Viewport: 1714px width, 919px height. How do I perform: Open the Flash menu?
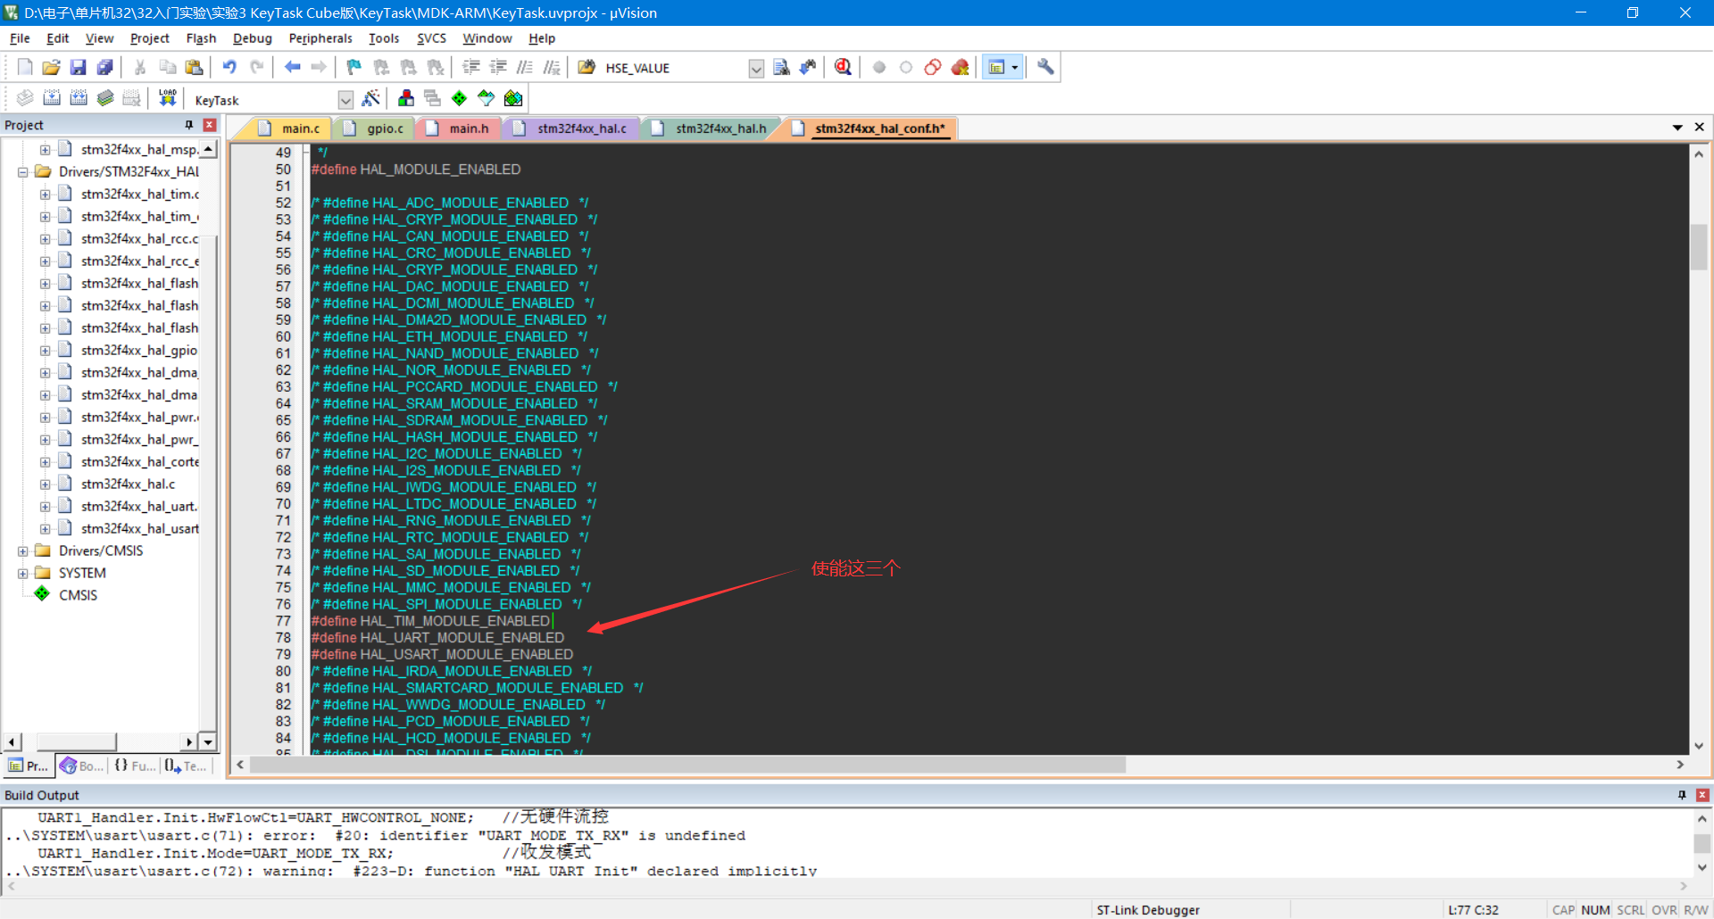[x=201, y=38]
